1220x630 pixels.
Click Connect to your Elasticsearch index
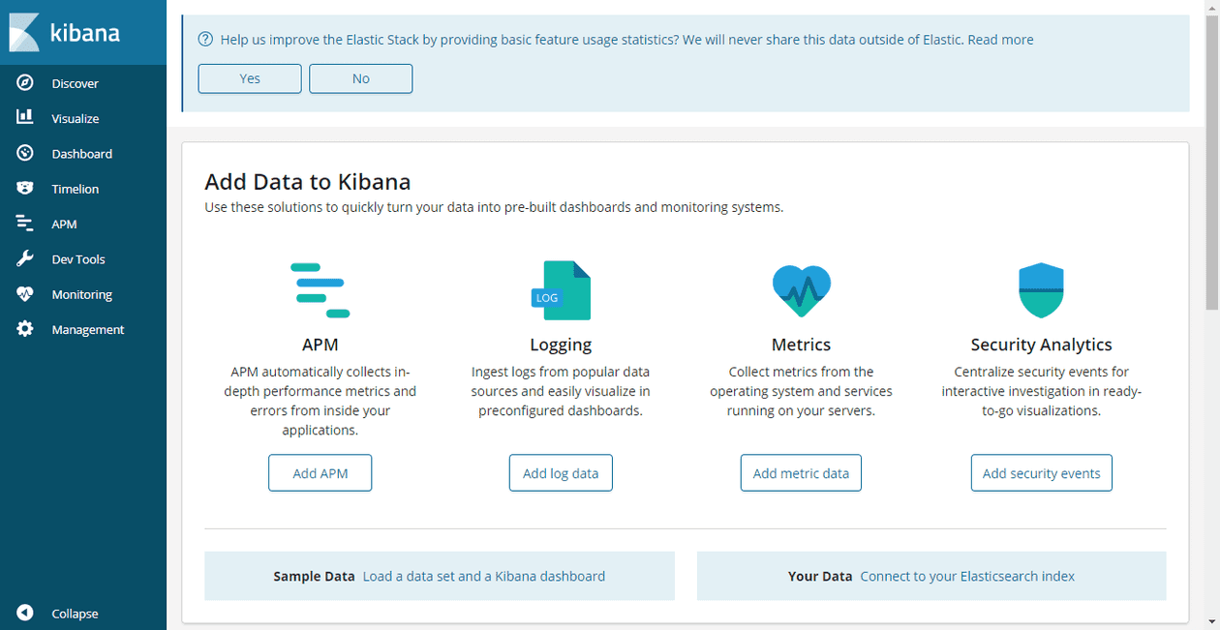966,575
